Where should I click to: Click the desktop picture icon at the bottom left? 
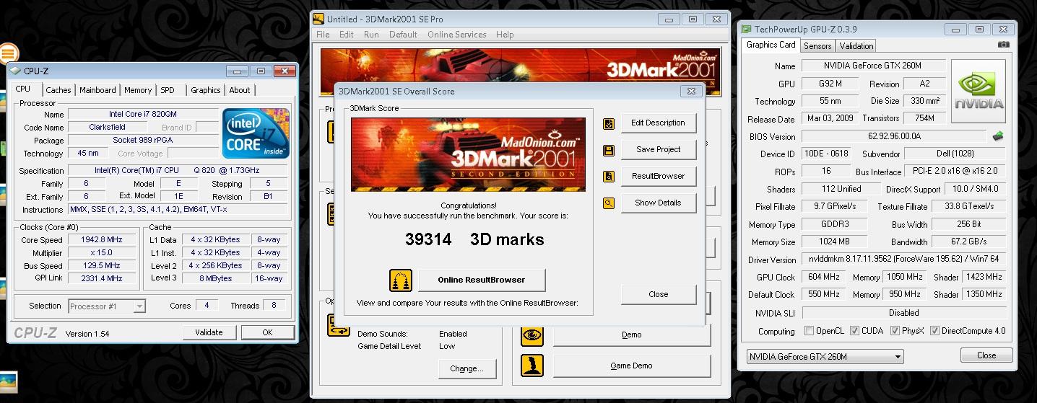tap(8, 383)
